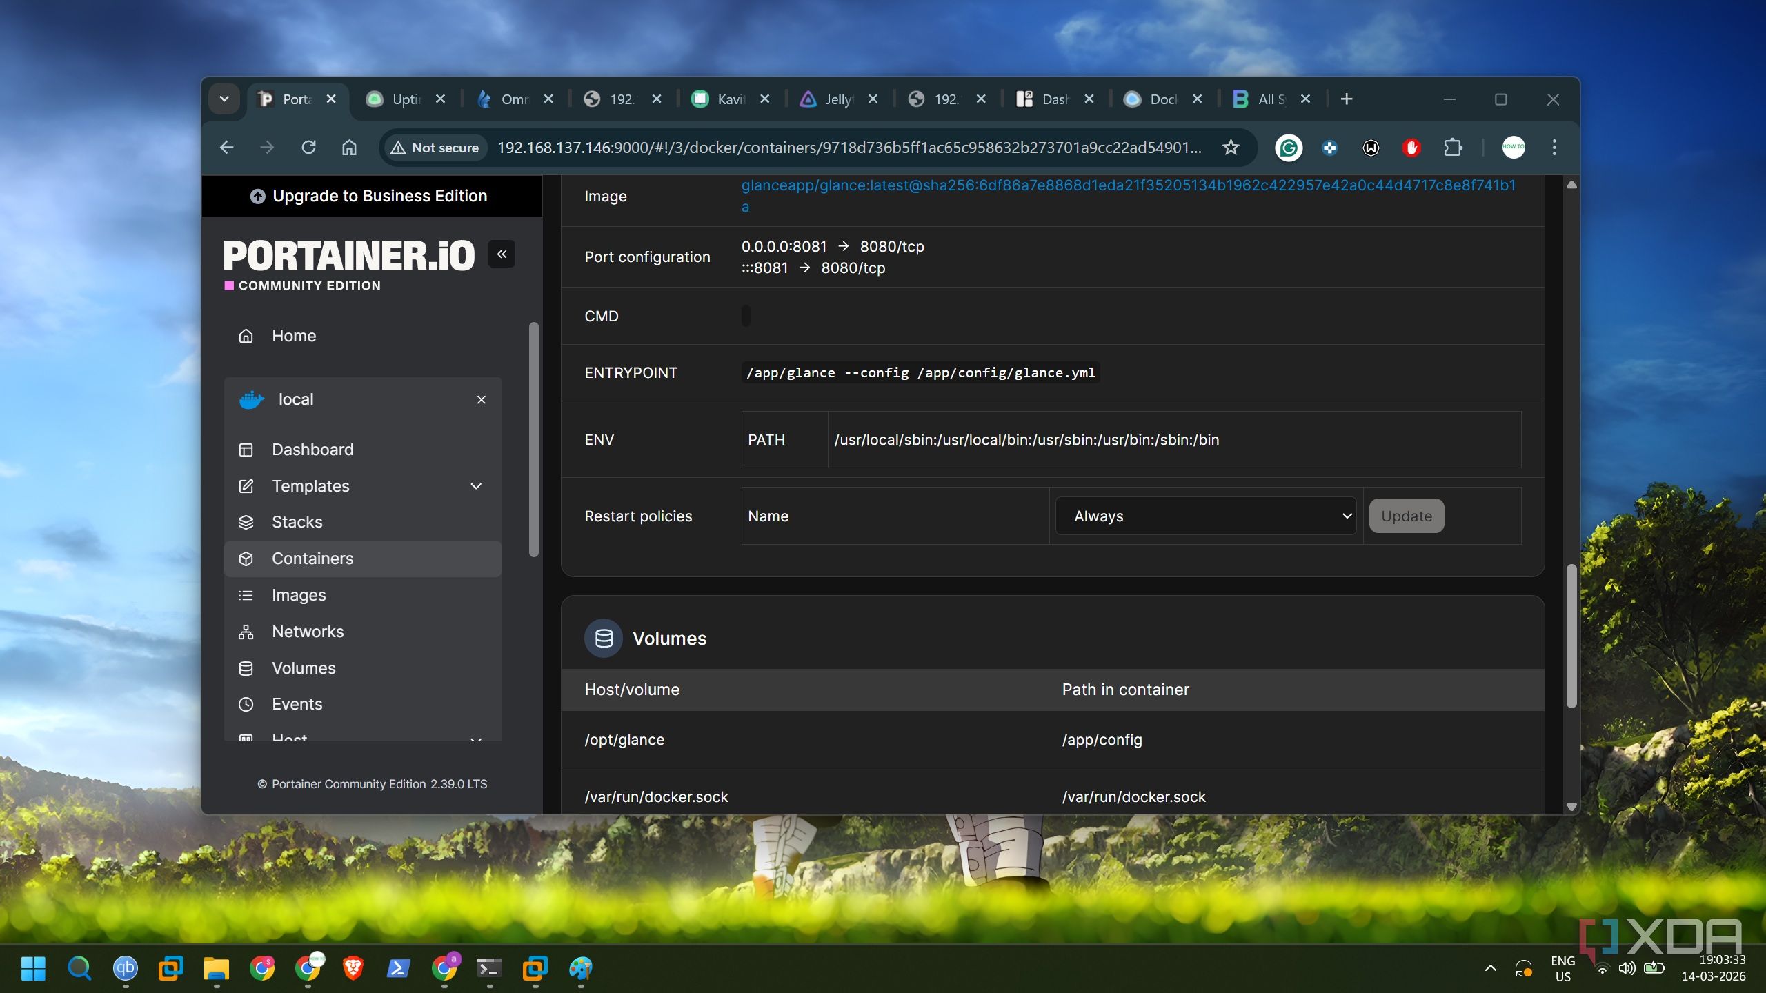Screen dimensions: 1766x993
Task: Switch to the Dash browser tab
Action: pos(1054,99)
